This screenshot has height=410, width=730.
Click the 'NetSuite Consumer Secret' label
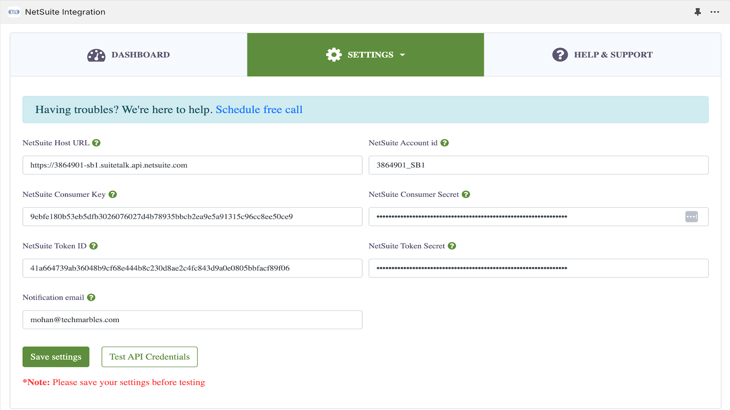pyautogui.click(x=414, y=195)
